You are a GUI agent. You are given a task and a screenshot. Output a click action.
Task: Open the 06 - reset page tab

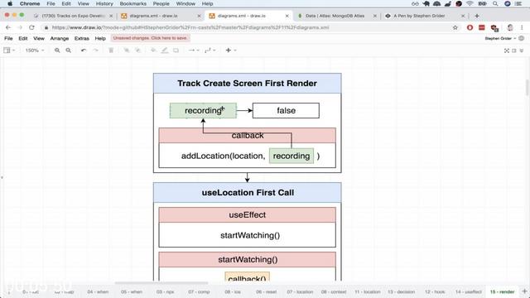click(x=267, y=291)
